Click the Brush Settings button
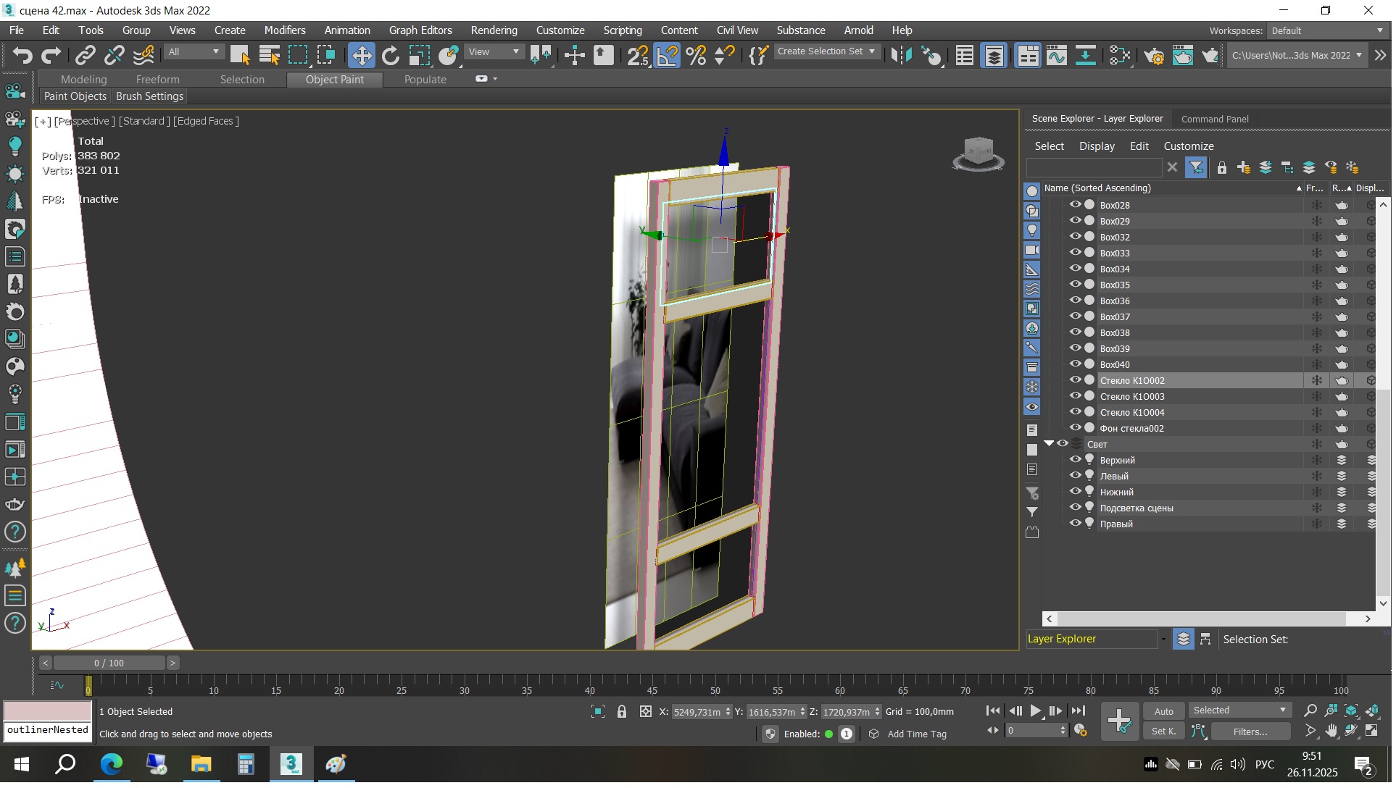The height and width of the screenshot is (788, 1396). [149, 97]
